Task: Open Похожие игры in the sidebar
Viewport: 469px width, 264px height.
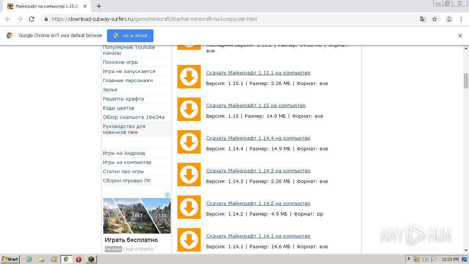Action: pyautogui.click(x=120, y=62)
